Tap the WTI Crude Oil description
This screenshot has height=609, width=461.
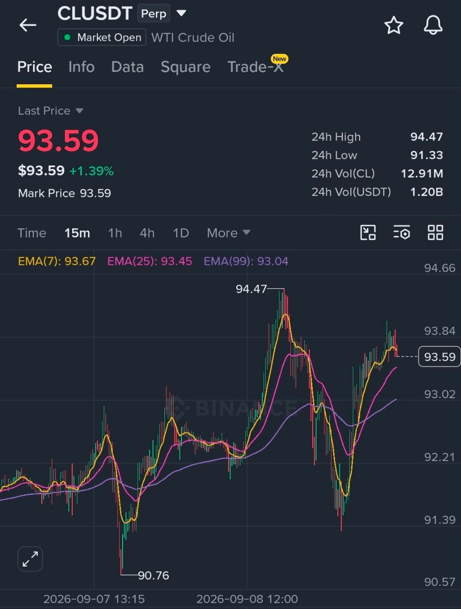pyautogui.click(x=193, y=38)
